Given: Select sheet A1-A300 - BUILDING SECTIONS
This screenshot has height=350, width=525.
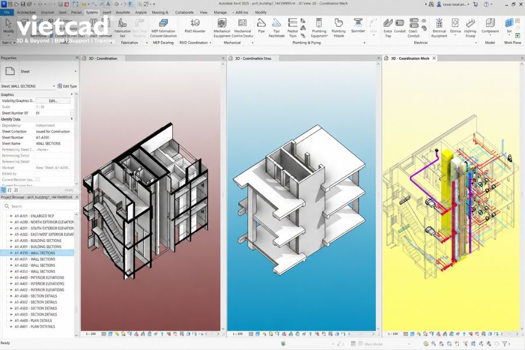Looking at the screenshot, I should pos(38,240).
